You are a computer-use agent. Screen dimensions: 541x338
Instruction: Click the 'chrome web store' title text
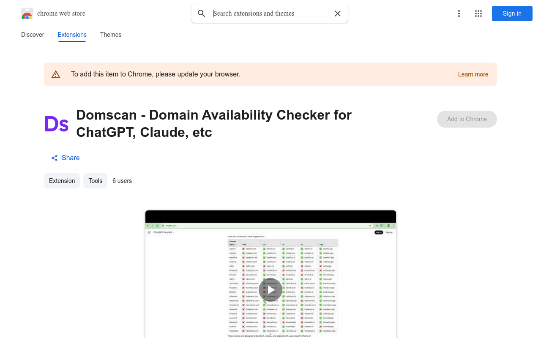point(61,14)
